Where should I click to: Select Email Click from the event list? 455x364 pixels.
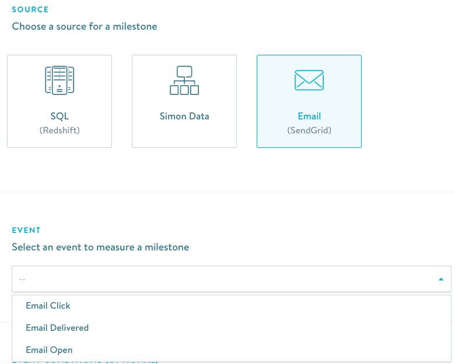[231, 306]
